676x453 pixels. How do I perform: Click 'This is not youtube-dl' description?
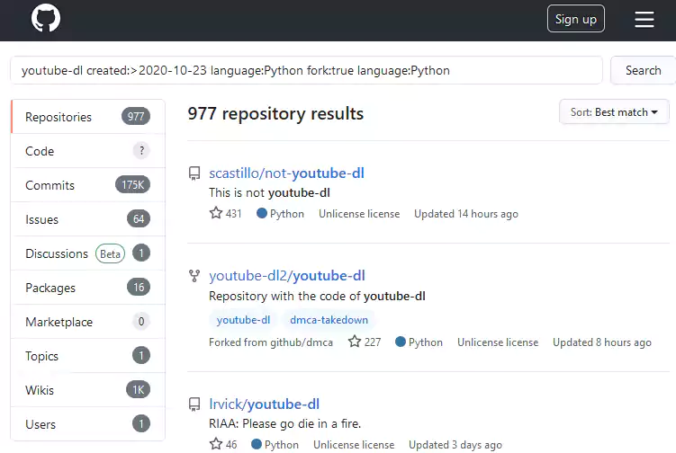click(269, 193)
